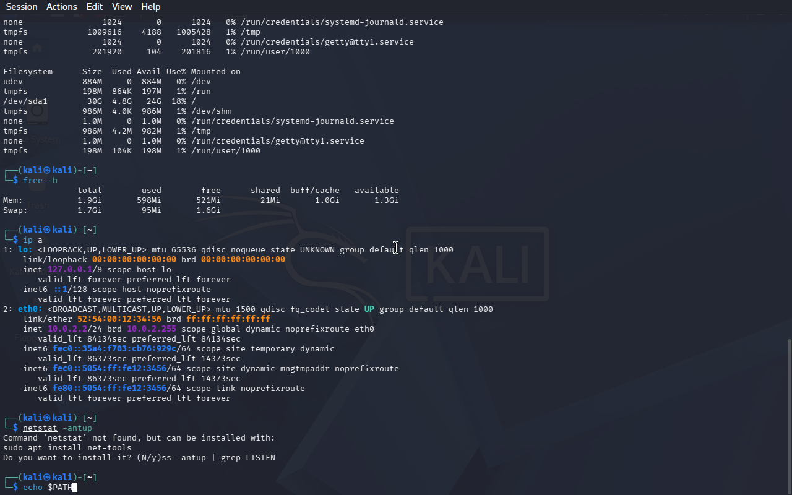
Task: Open the Edit menu
Action: pos(95,7)
